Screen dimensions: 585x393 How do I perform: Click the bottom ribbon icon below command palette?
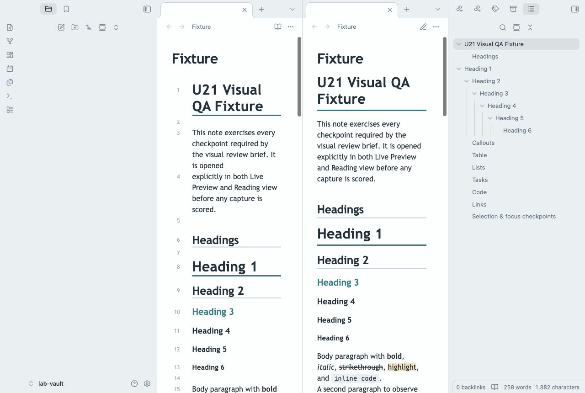pos(10,110)
